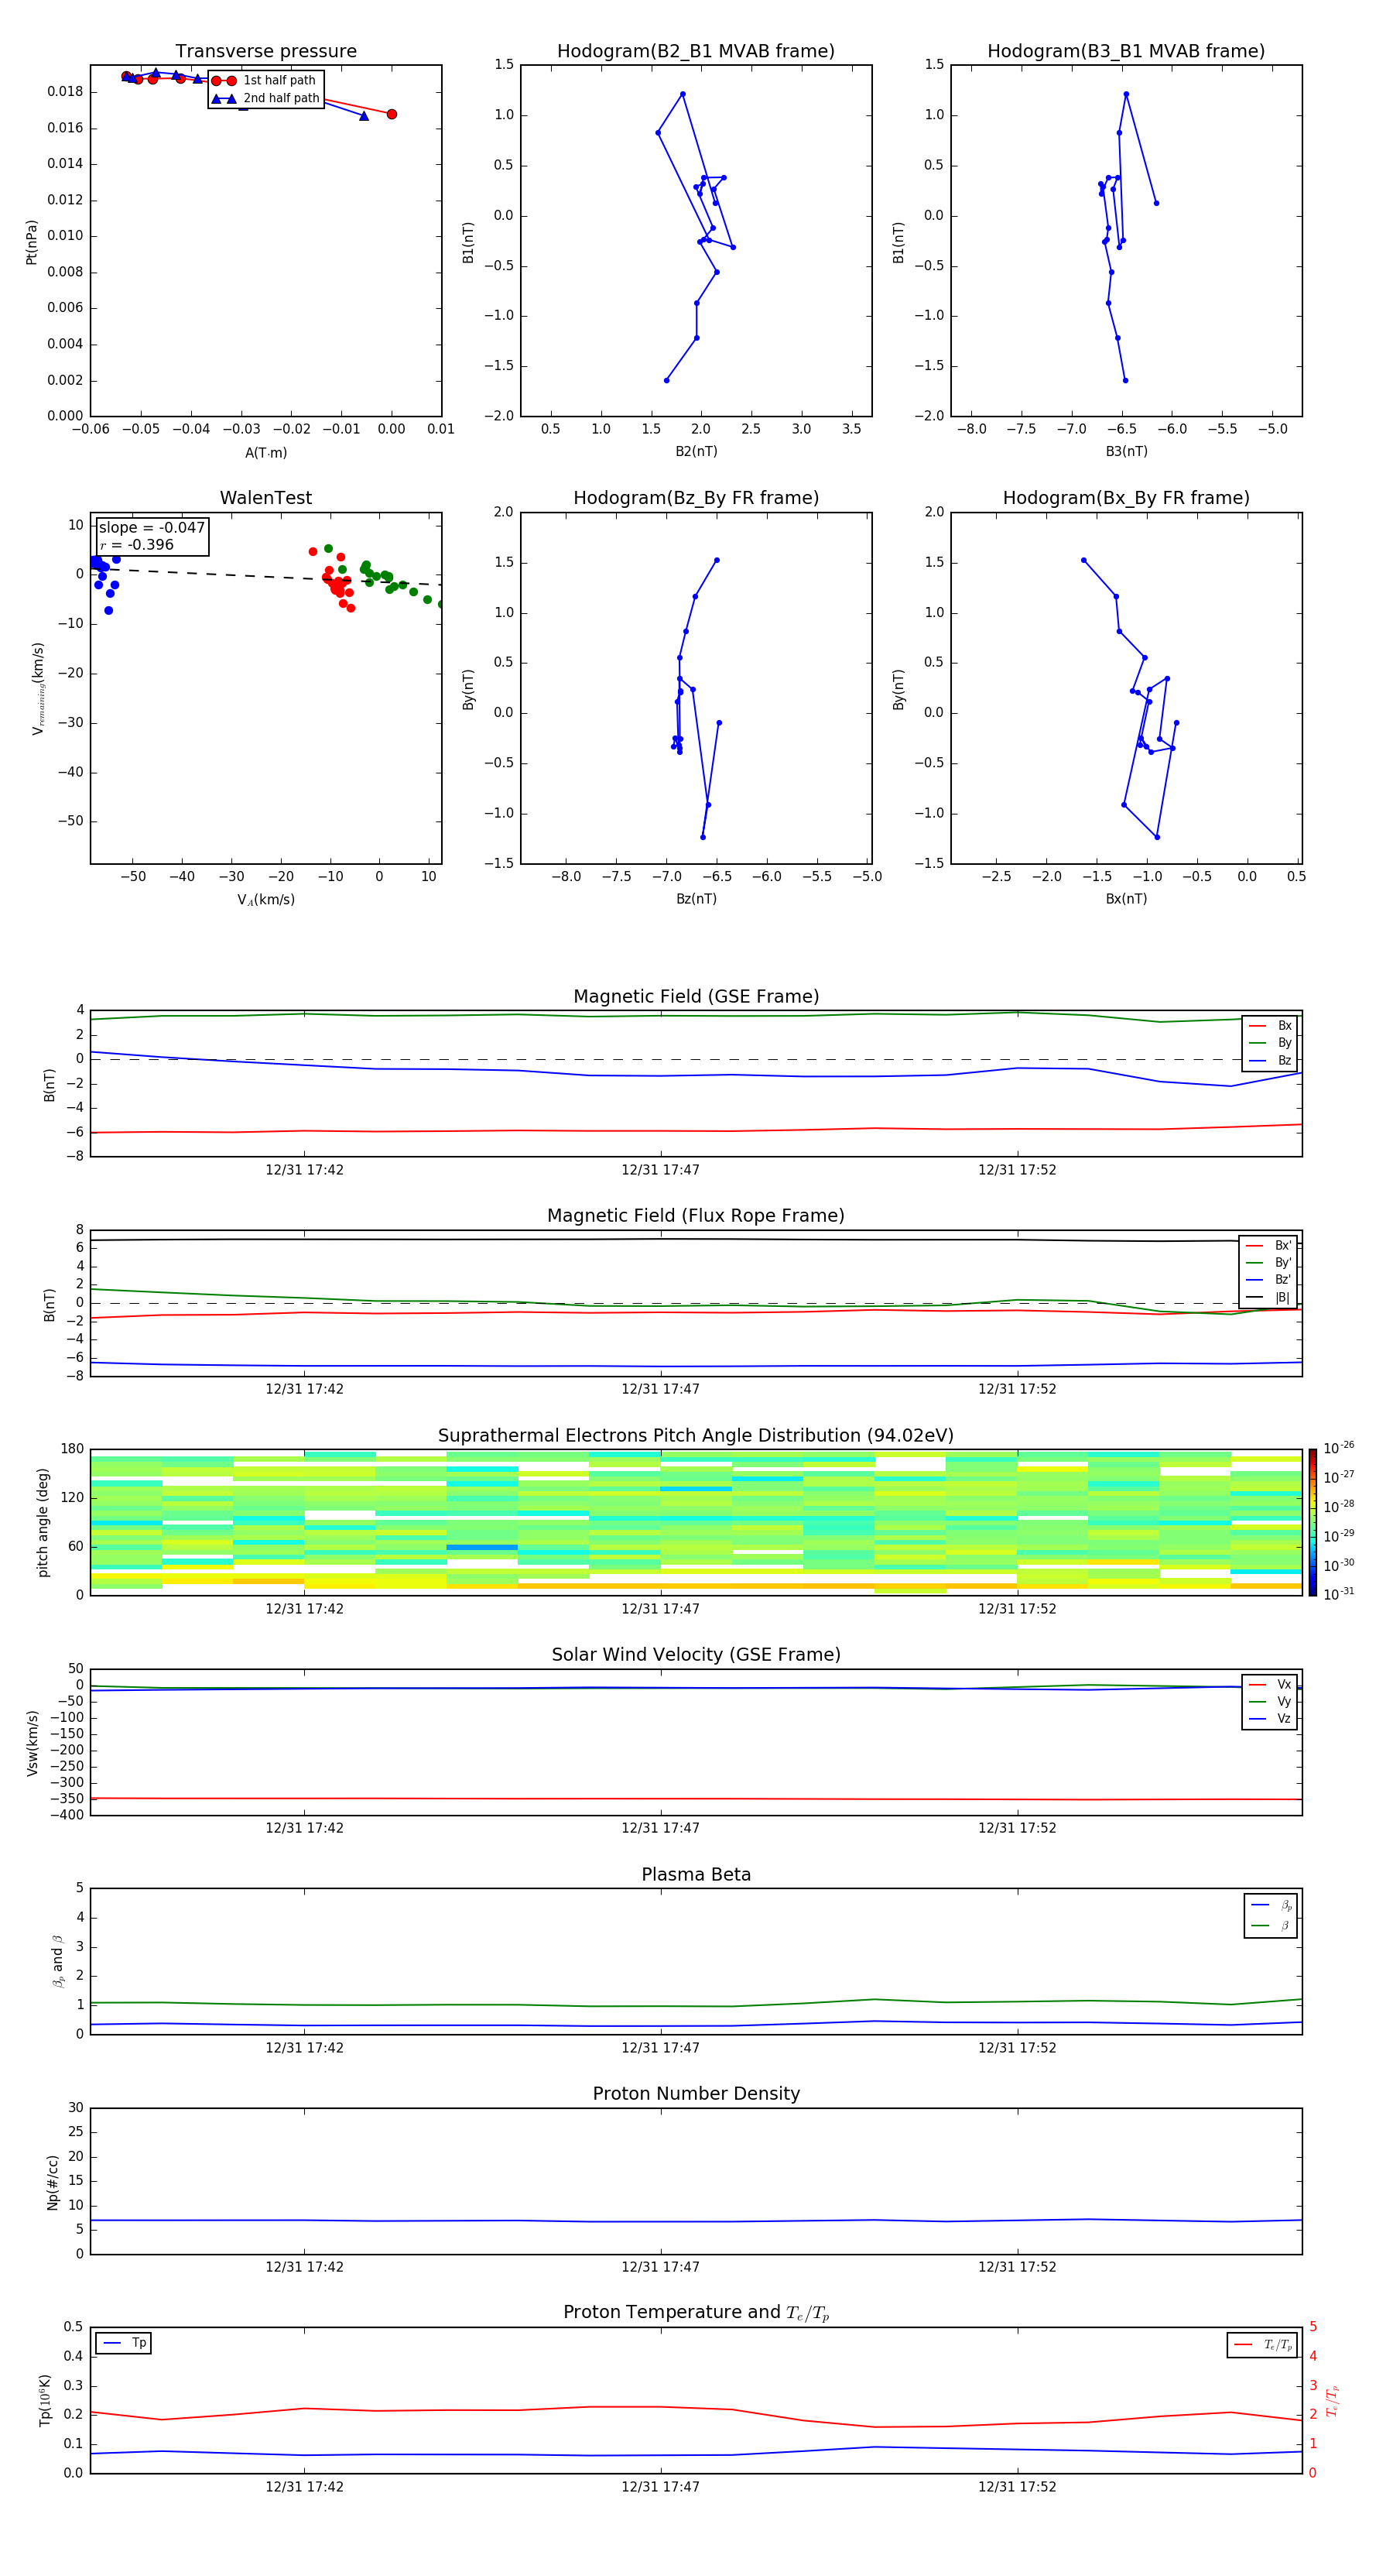The width and height of the screenshot is (1393, 2555).
Task: Click the '12/31 17:52' tick under the Plasma Beta plot
Action: (1017, 2048)
